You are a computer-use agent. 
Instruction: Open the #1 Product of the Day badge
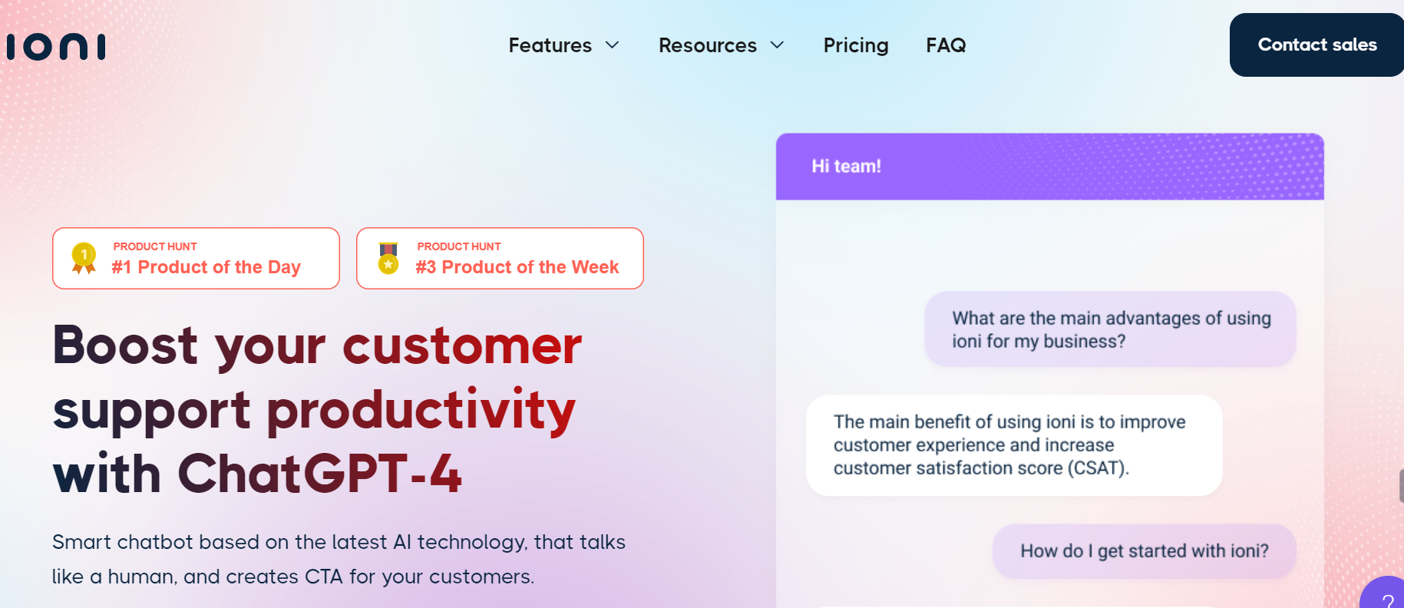[195, 259]
